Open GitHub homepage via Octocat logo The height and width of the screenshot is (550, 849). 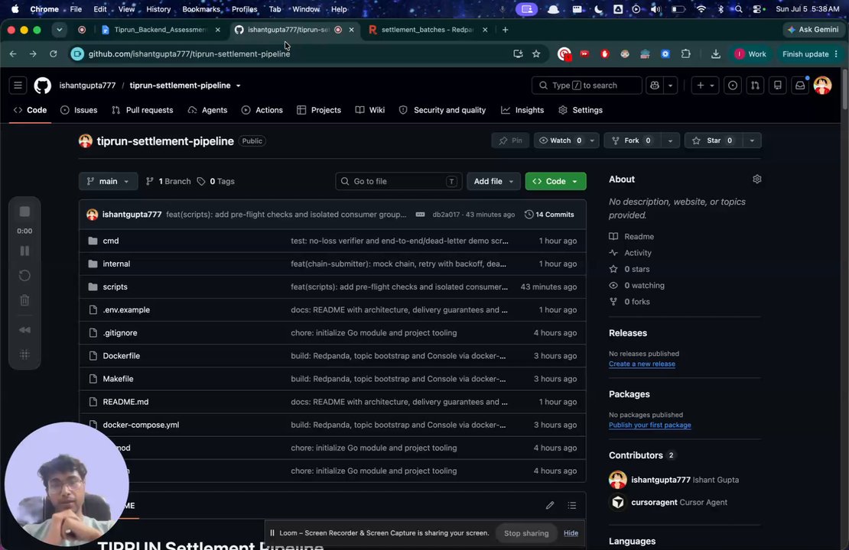point(42,86)
